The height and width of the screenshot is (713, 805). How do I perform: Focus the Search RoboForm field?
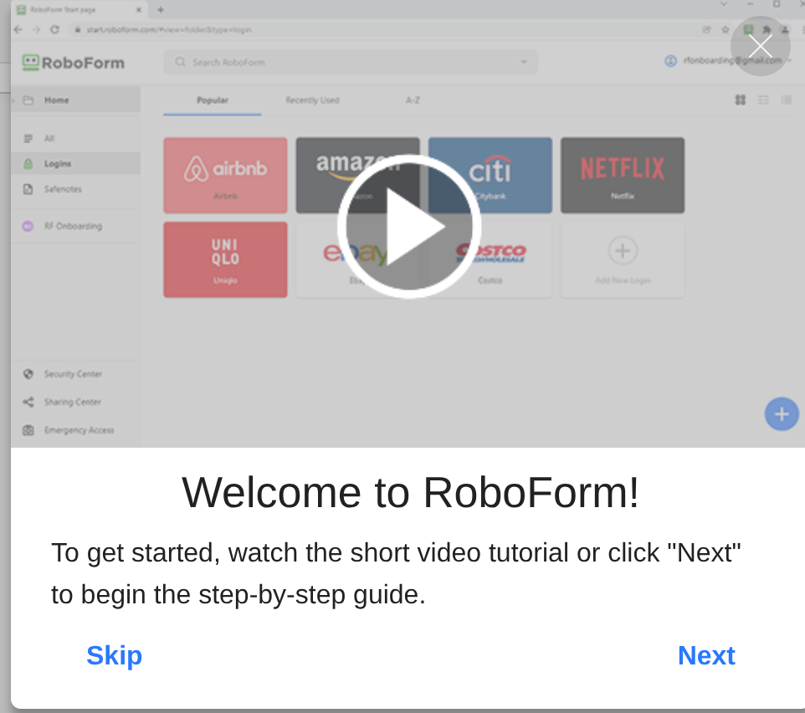click(x=350, y=62)
